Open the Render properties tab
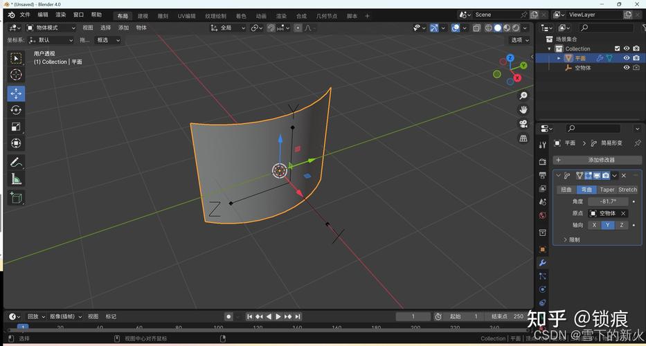646x346 pixels. [543, 161]
